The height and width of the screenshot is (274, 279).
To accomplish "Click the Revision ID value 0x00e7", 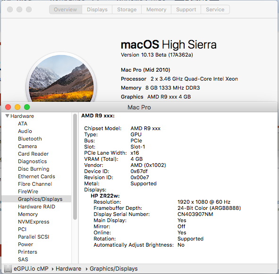I will tap(140, 177).
